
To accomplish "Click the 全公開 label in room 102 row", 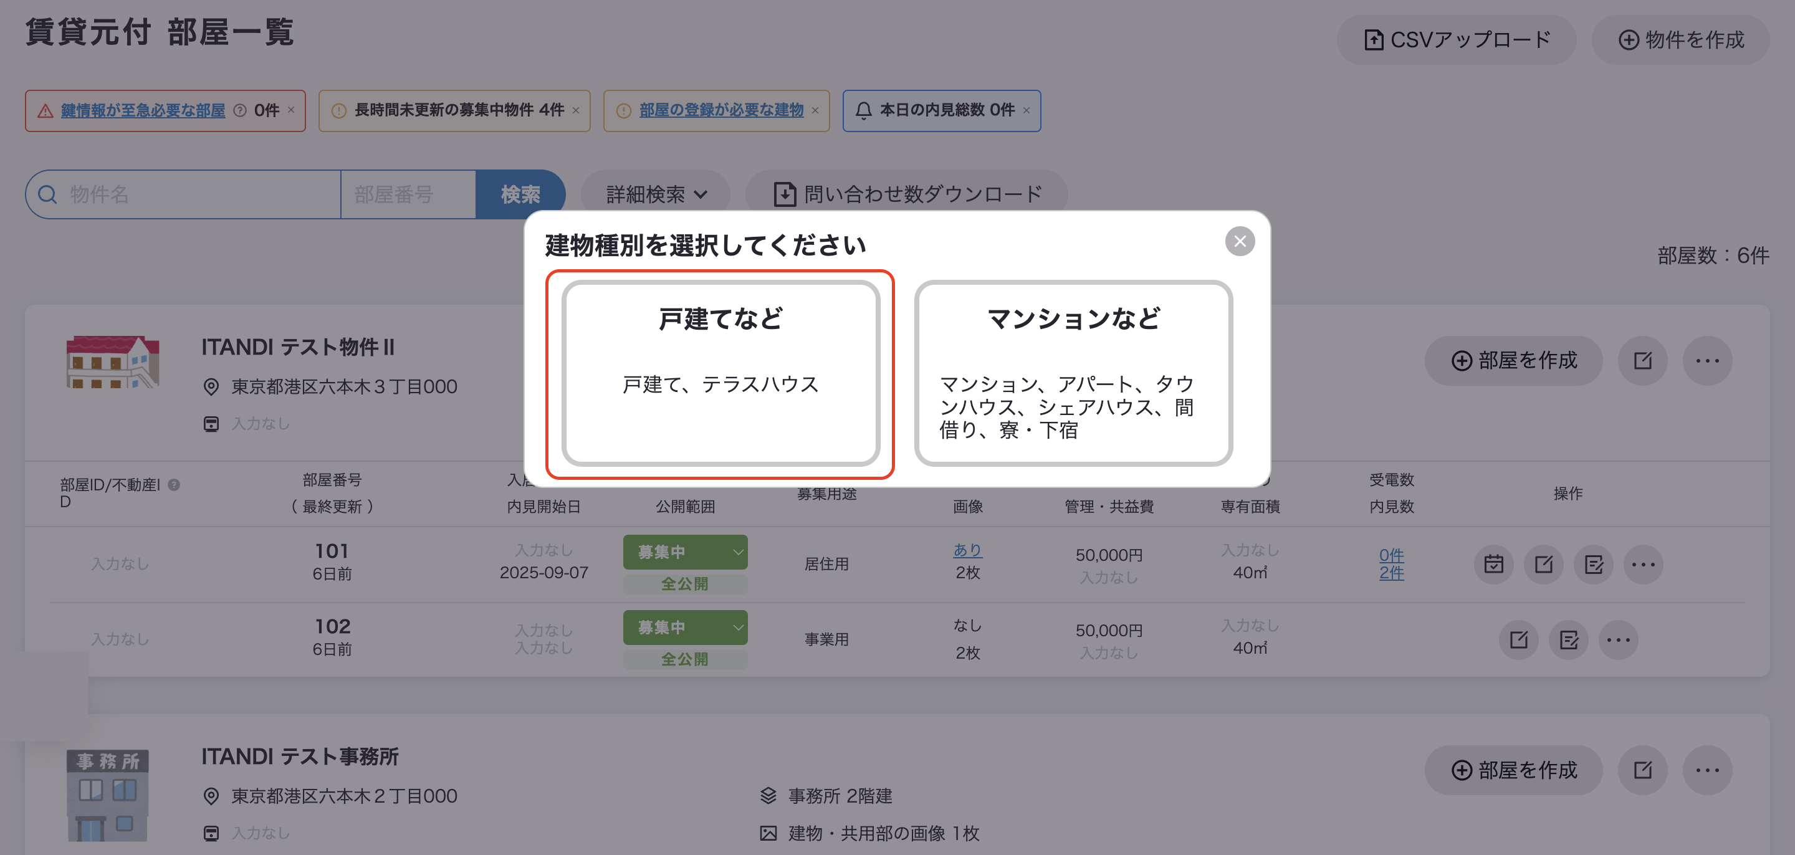I will point(685,659).
